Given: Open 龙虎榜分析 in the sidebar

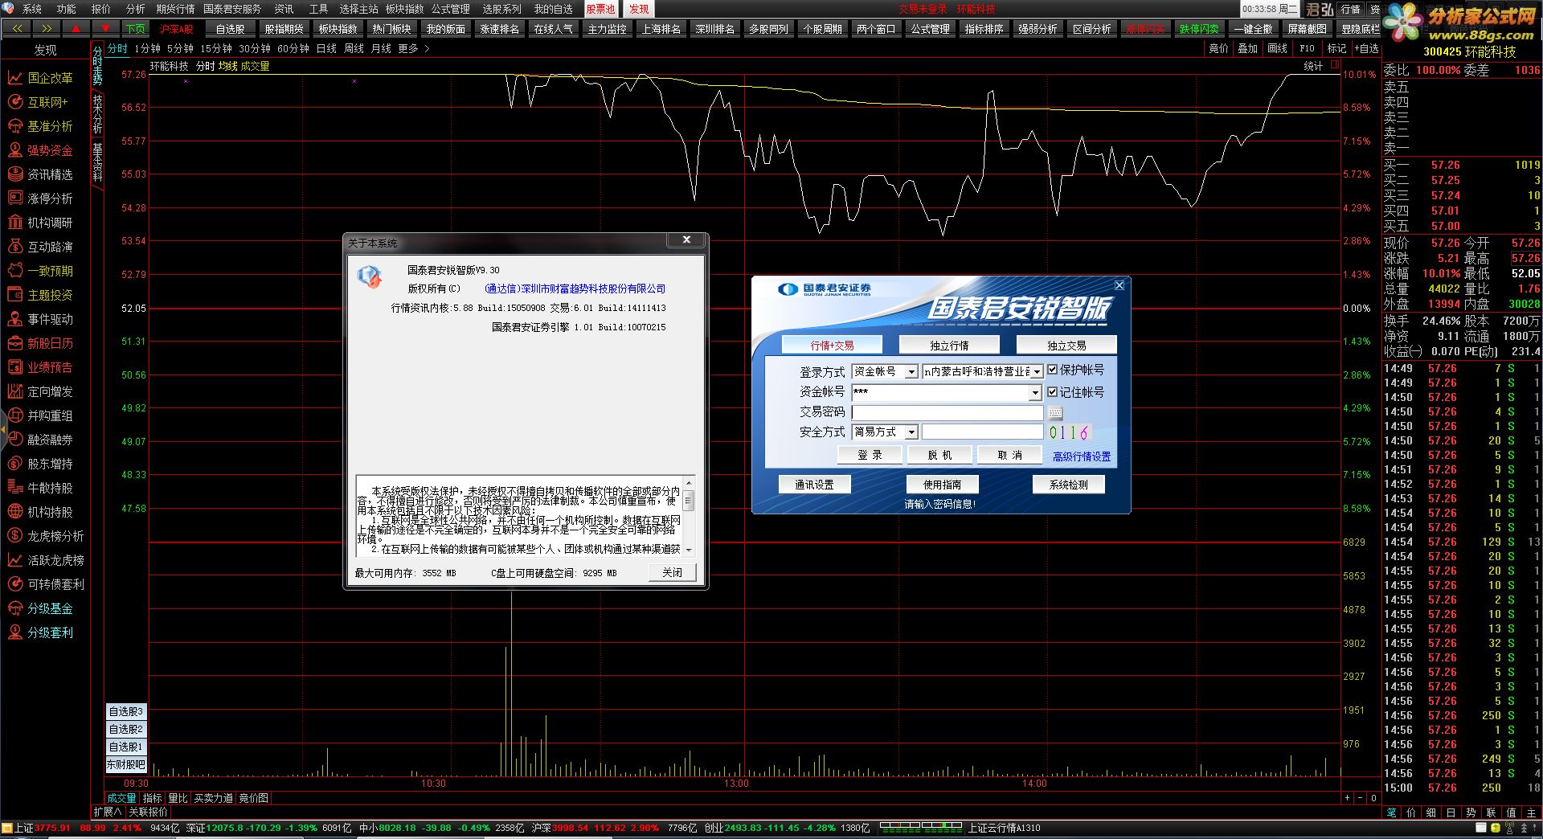Looking at the screenshot, I should pos(45,536).
